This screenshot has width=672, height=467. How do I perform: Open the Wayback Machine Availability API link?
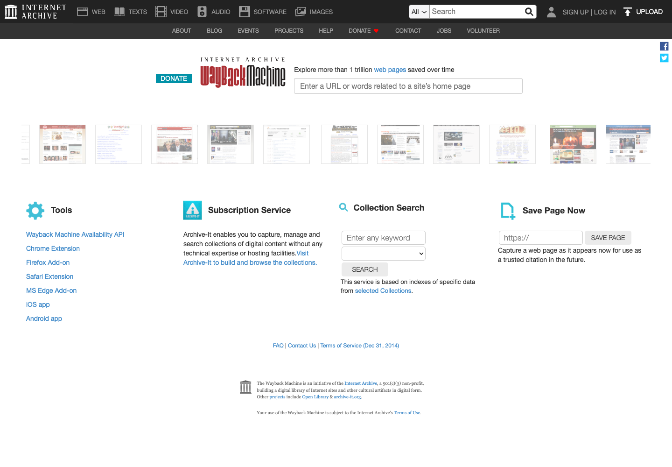click(x=75, y=234)
